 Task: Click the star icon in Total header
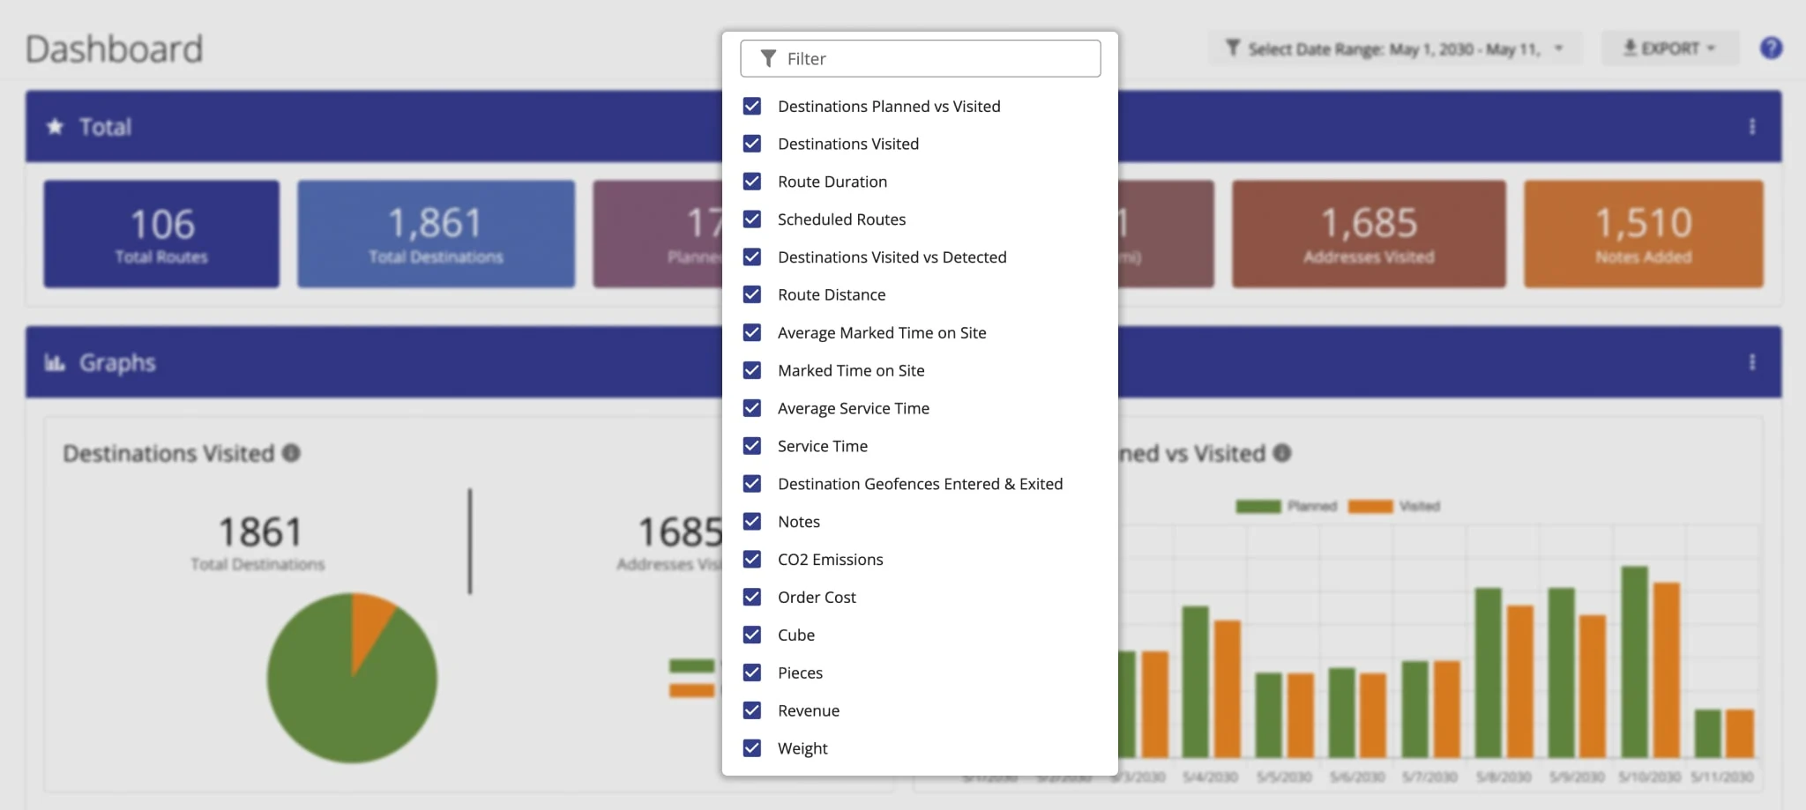coord(55,127)
